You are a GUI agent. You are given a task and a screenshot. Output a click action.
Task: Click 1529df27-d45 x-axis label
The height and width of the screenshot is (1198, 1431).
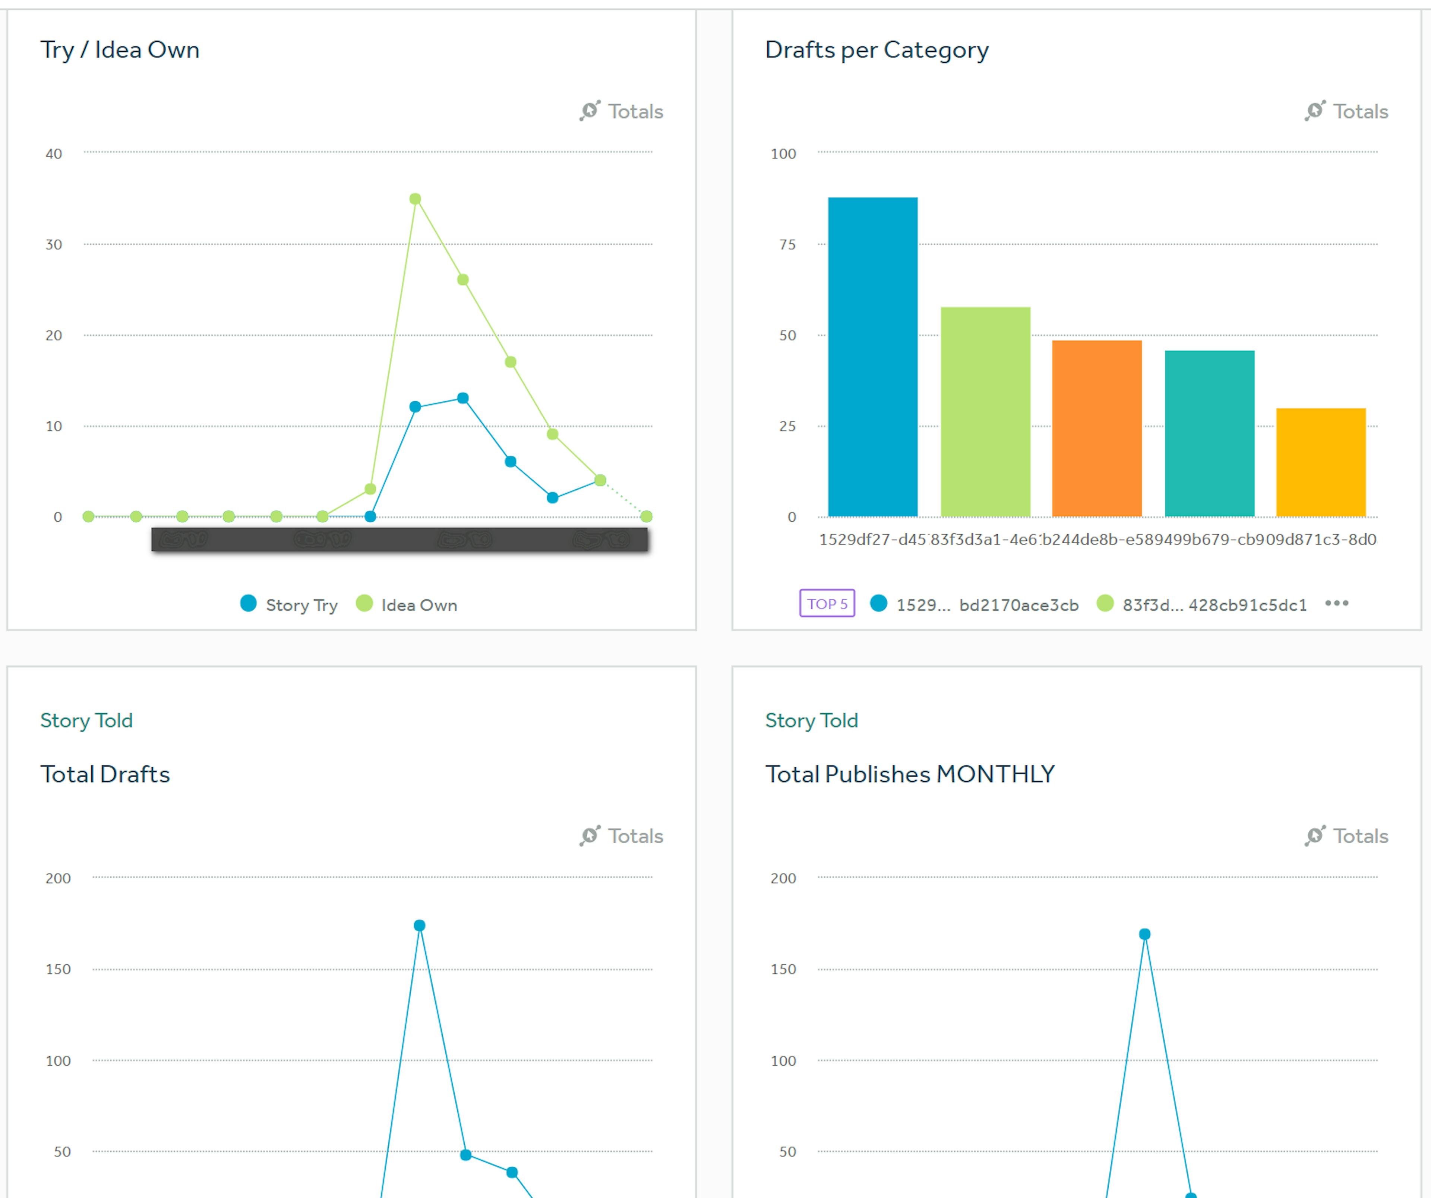873,539
